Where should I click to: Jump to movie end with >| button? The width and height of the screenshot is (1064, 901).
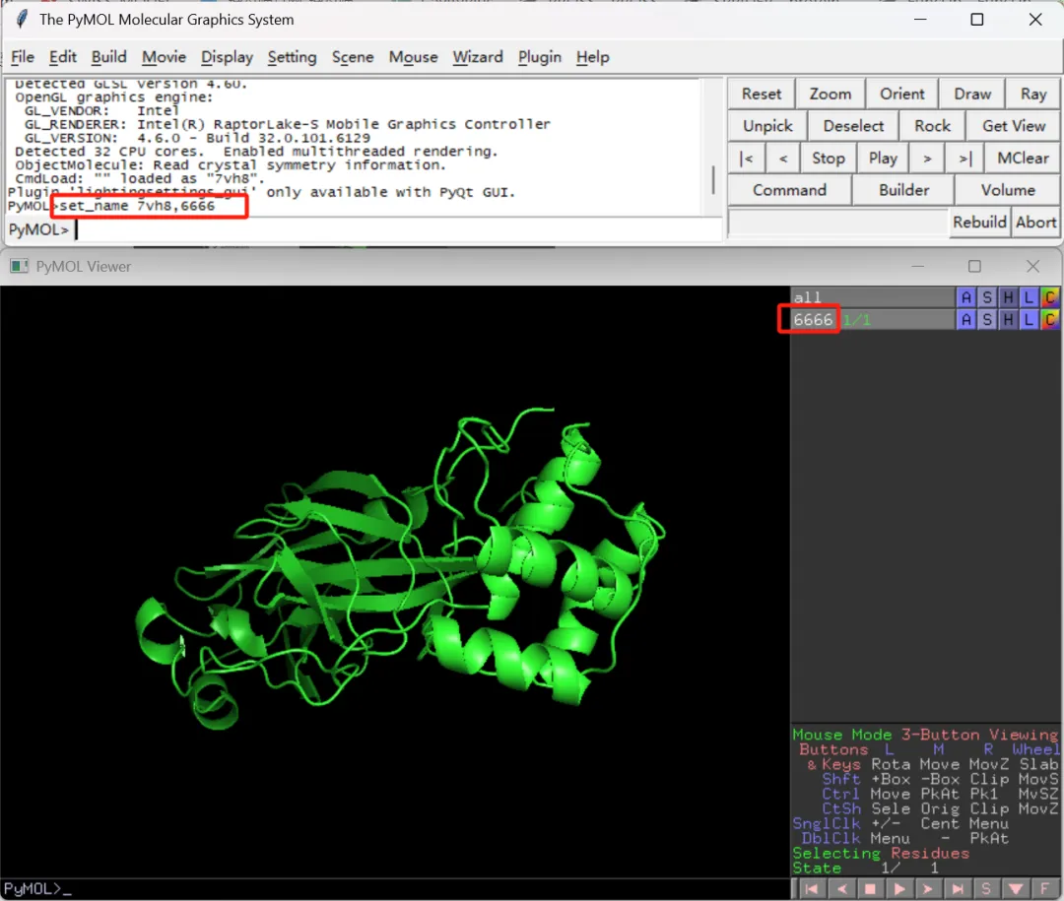pos(964,159)
